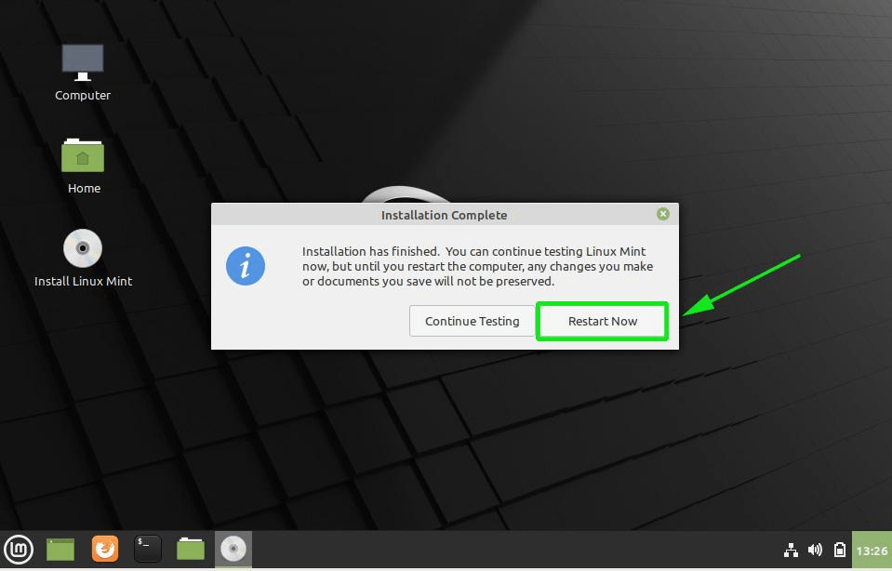Select the Install Linux Mint desktop icon
892x571 pixels.
pos(83,259)
